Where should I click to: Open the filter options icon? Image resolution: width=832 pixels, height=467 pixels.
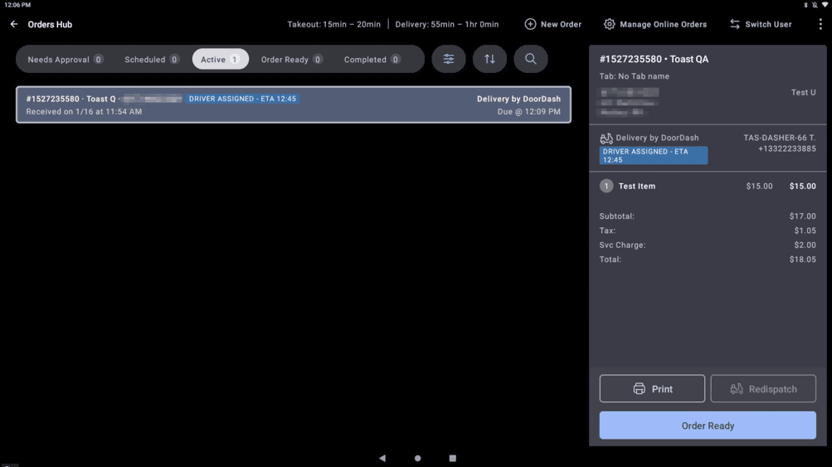pyautogui.click(x=449, y=59)
